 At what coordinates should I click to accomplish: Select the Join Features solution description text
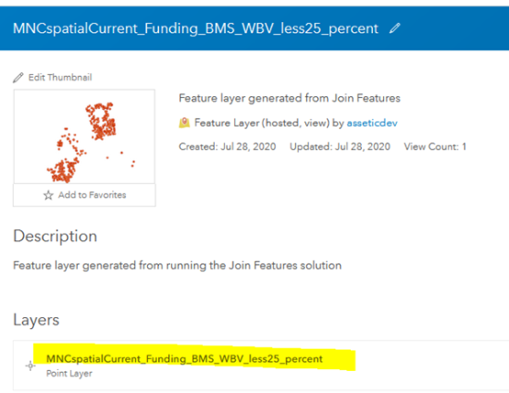pyautogui.click(x=177, y=265)
